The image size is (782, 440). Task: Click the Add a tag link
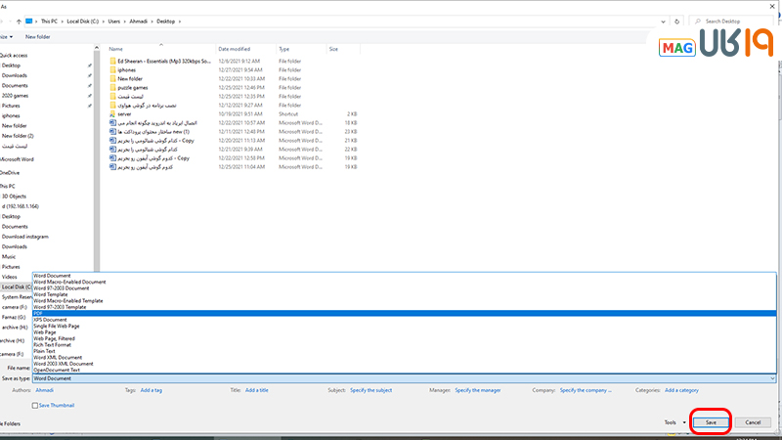click(x=151, y=390)
